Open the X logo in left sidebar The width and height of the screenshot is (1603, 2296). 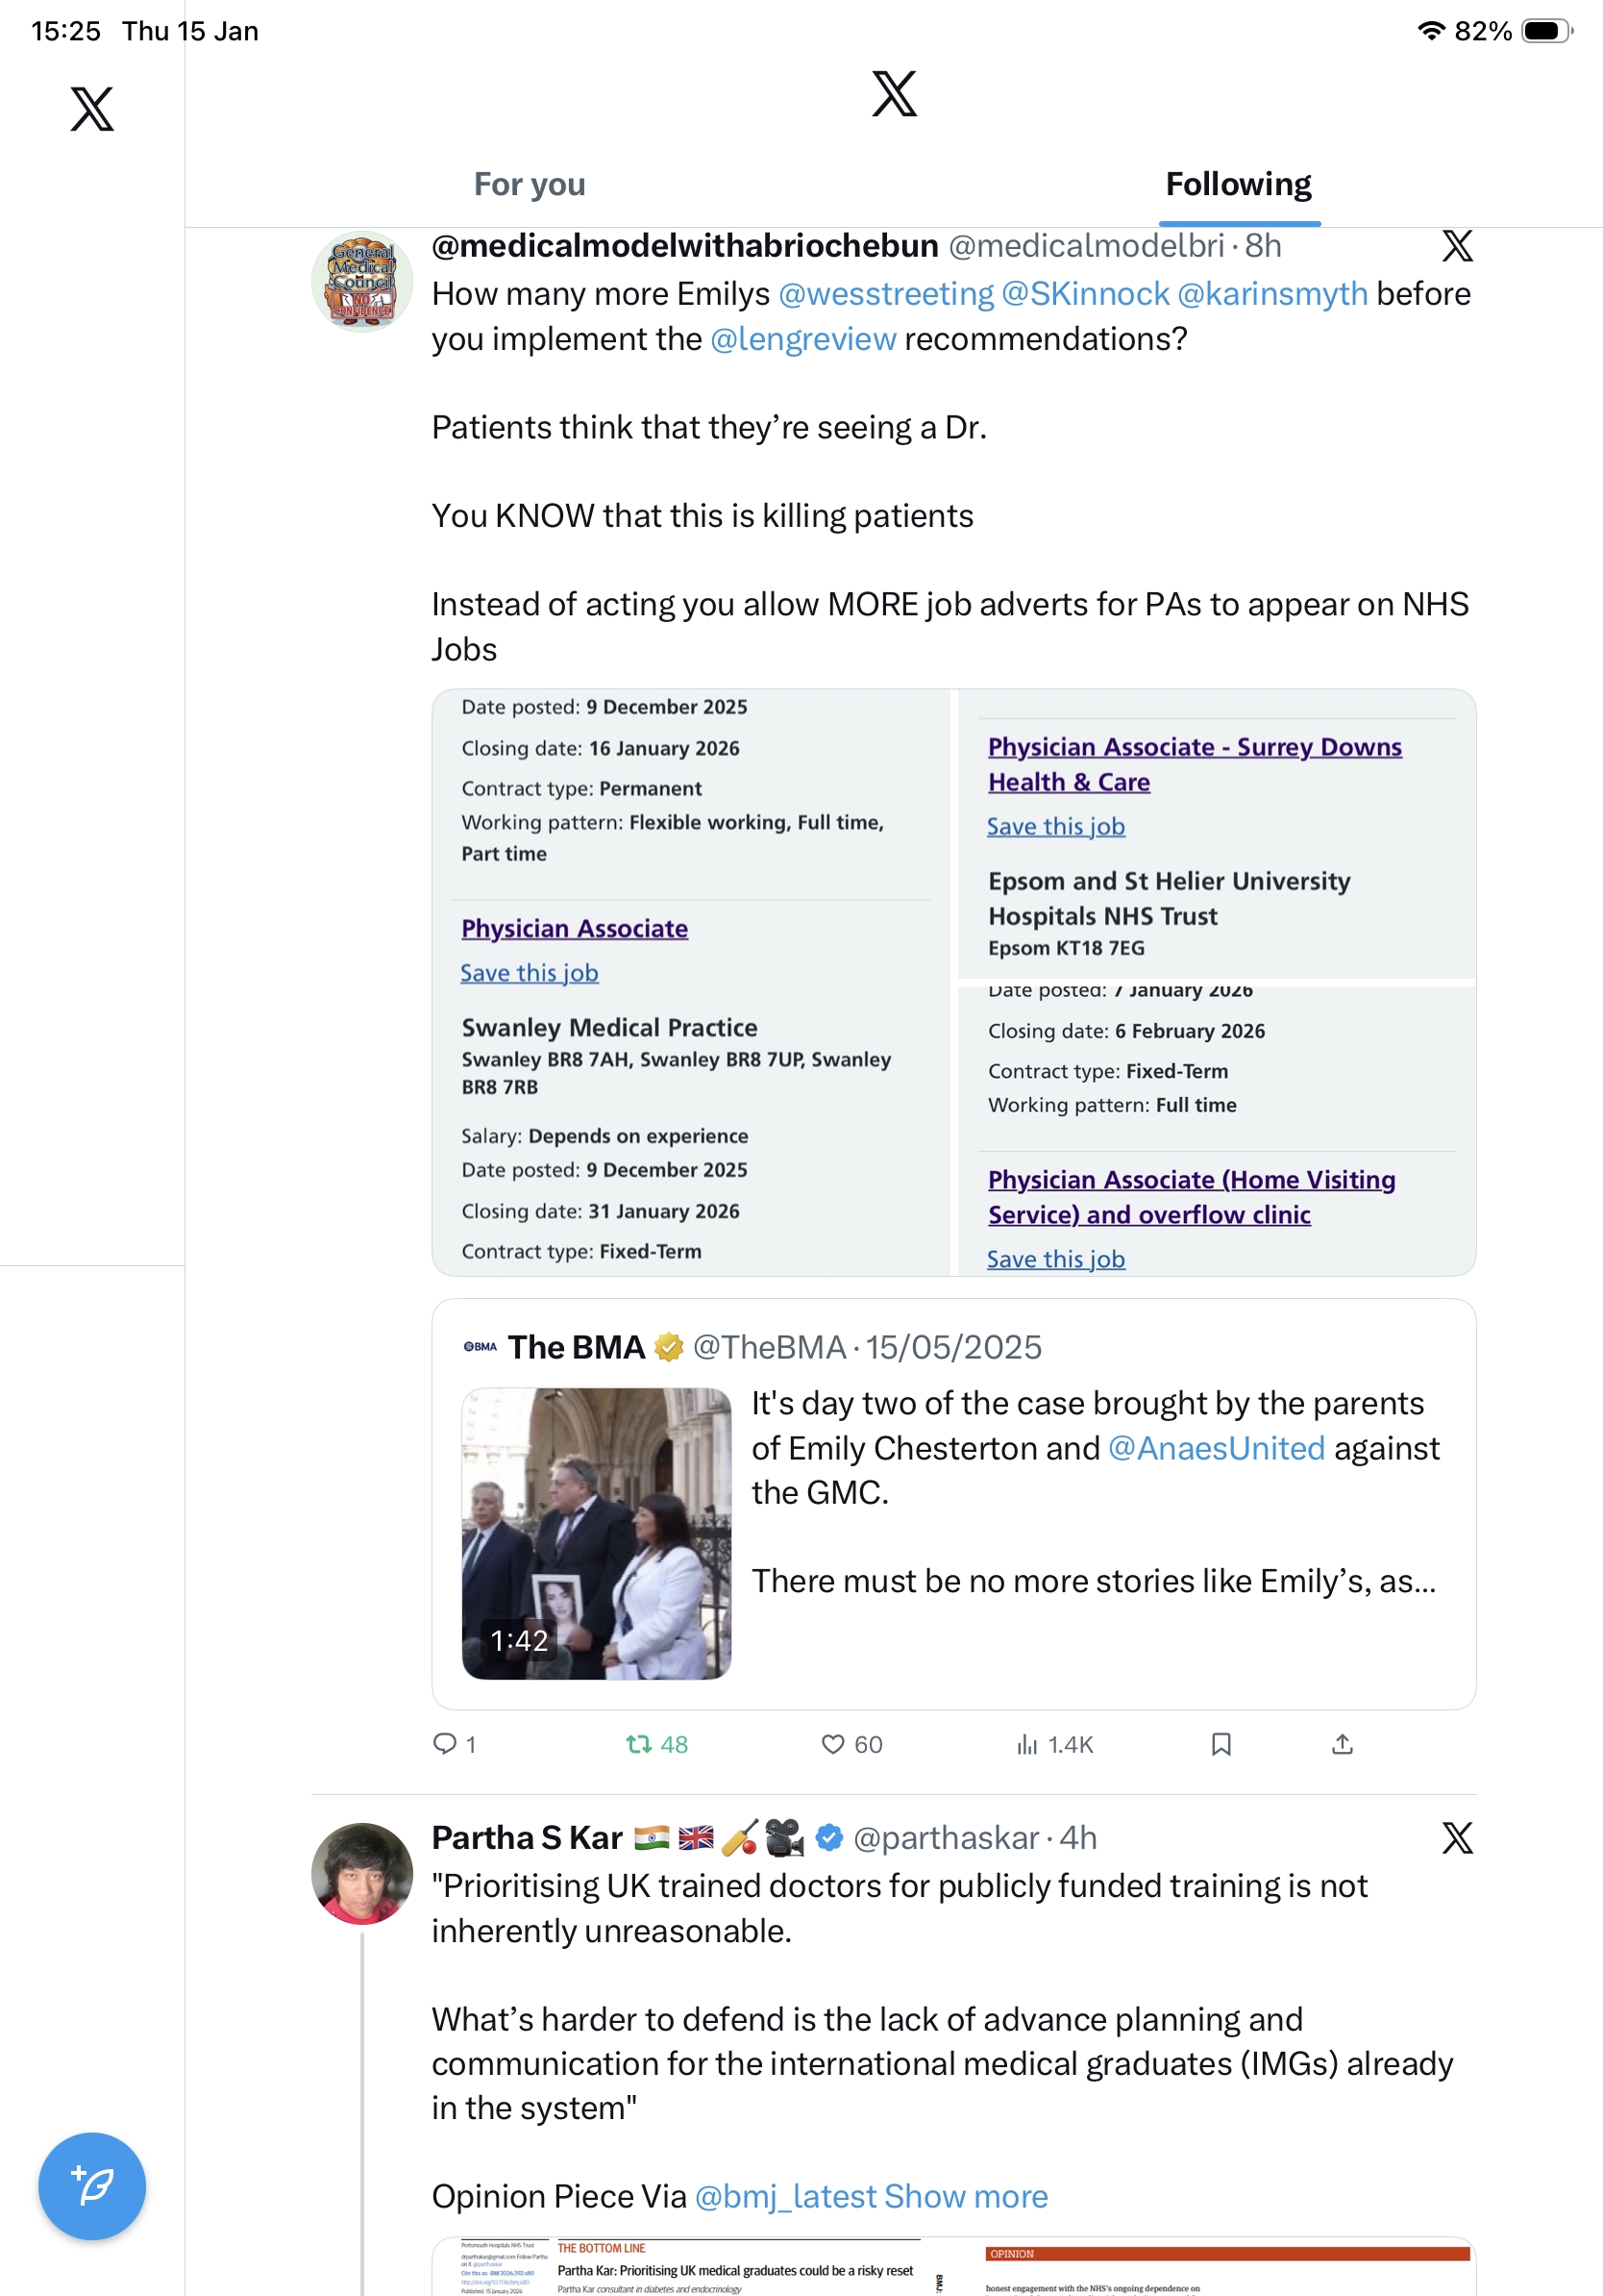coord(92,109)
